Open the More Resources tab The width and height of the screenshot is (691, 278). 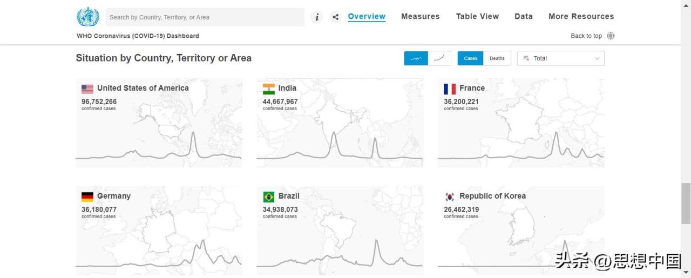coord(581,16)
